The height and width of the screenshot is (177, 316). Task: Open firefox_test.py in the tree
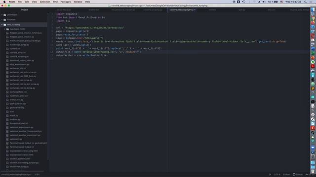click(x=16, y=100)
